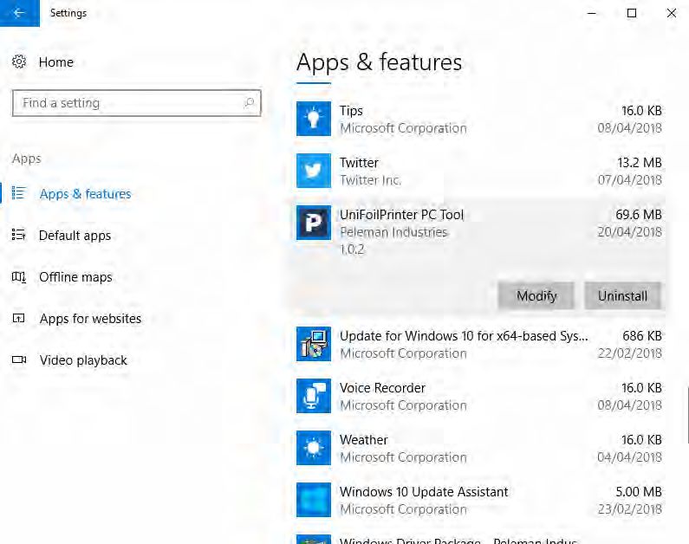Go to Default apps
The width and height of the screenshot is (689, 544).
pos(75,236)
